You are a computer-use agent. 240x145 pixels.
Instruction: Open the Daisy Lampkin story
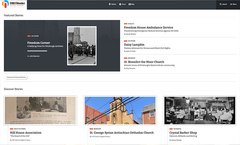tap(134, 45)
